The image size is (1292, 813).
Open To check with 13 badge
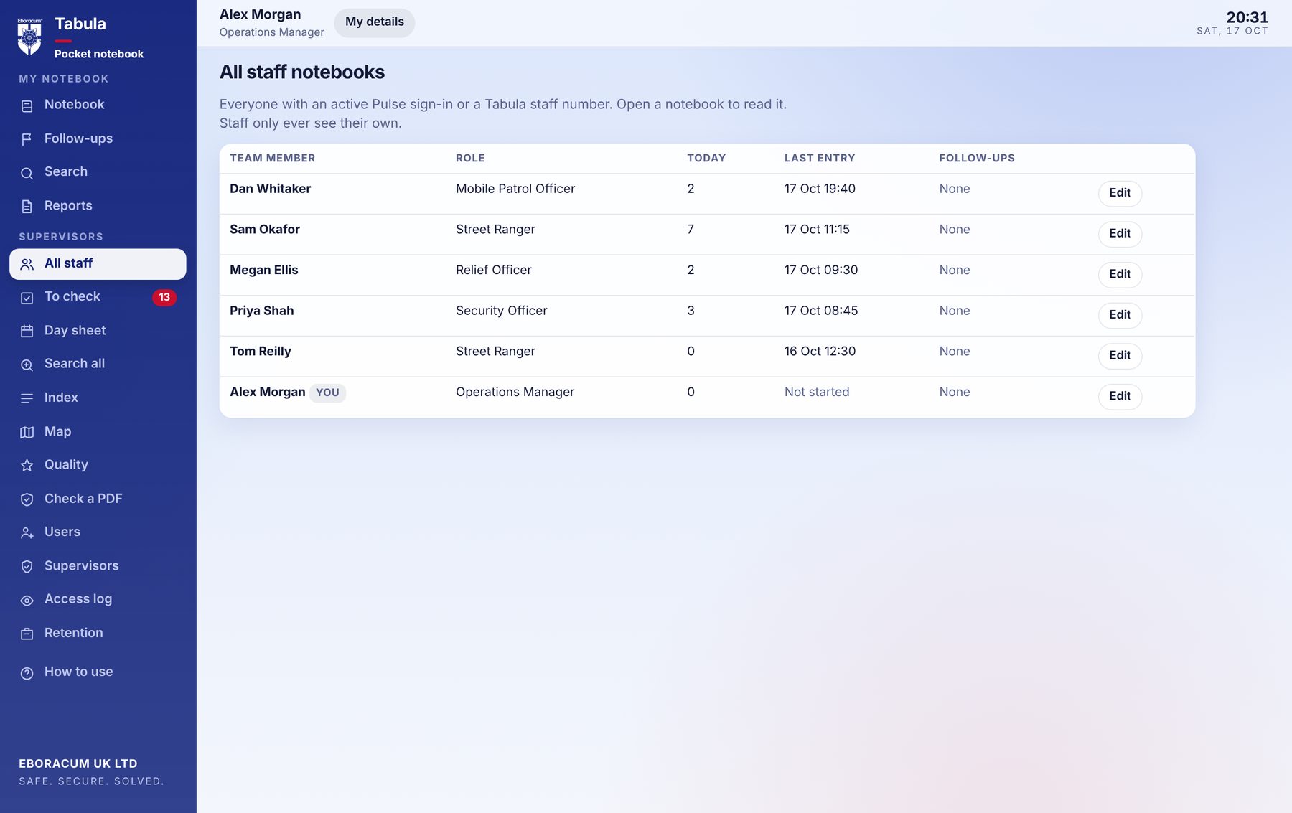pos(98,297)
